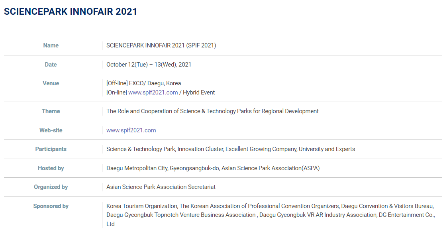Click the Hosted by row label
The image size is (445, 232).
coord(51,168)
